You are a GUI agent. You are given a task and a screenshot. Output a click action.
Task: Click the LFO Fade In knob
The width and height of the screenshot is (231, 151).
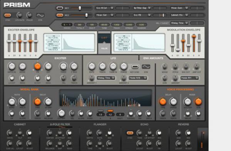(113, 66)
